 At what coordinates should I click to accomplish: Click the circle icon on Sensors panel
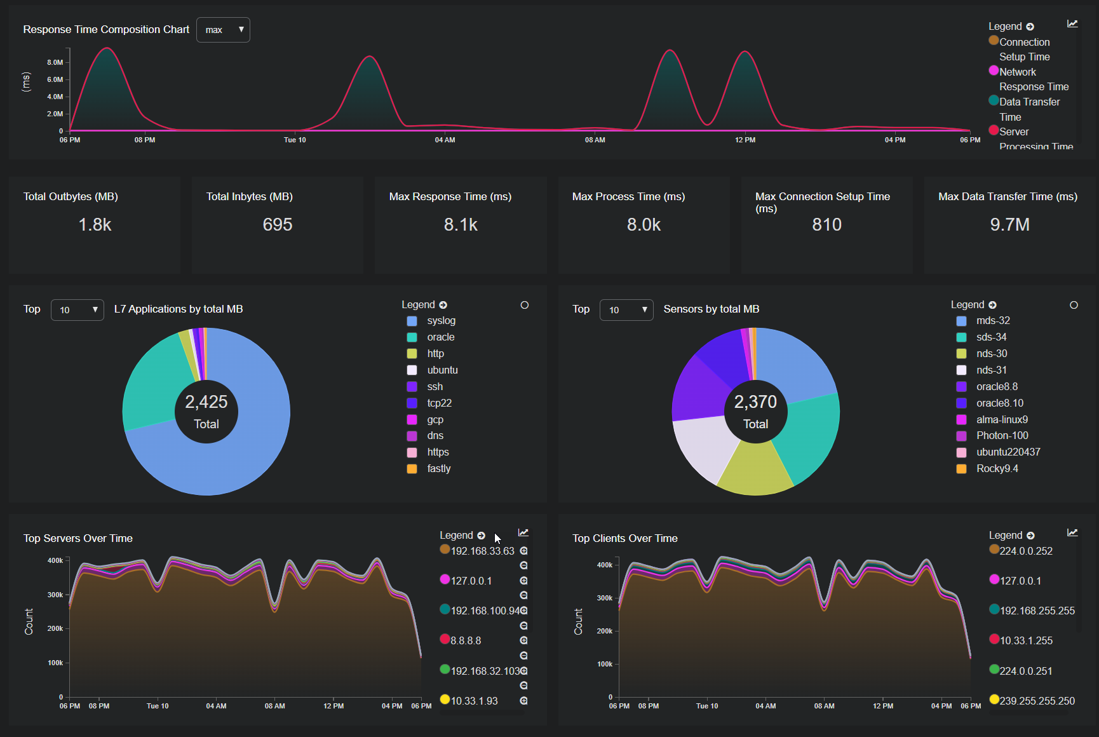tap(1074, 305)
